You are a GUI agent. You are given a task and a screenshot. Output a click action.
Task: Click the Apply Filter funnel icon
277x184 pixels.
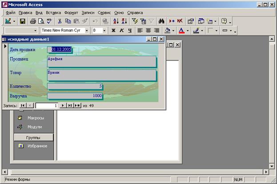[x=151, y=21]
